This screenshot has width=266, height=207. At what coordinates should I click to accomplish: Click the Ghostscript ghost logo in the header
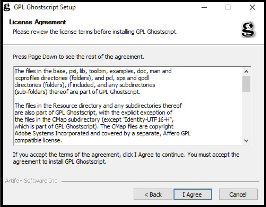248,30
